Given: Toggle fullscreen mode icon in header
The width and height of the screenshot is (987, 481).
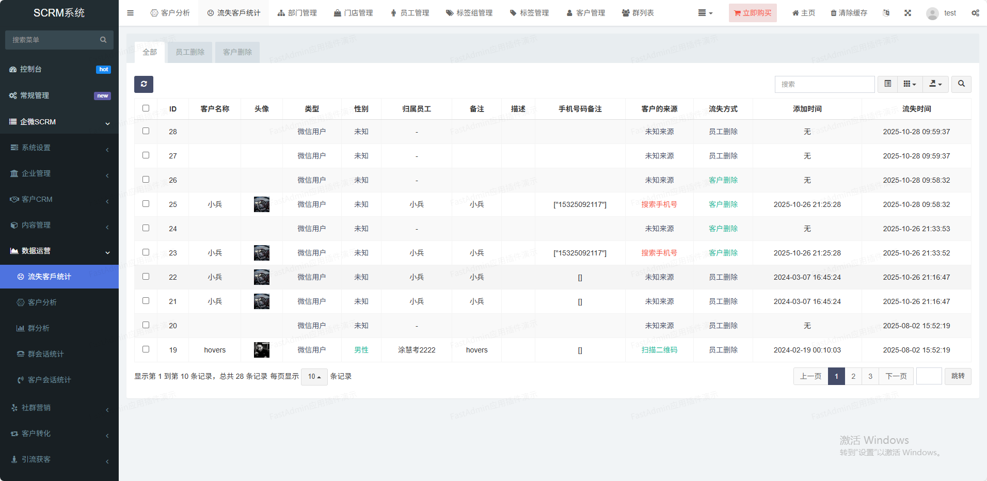Looking at the screenshot, I should [908, 13].
